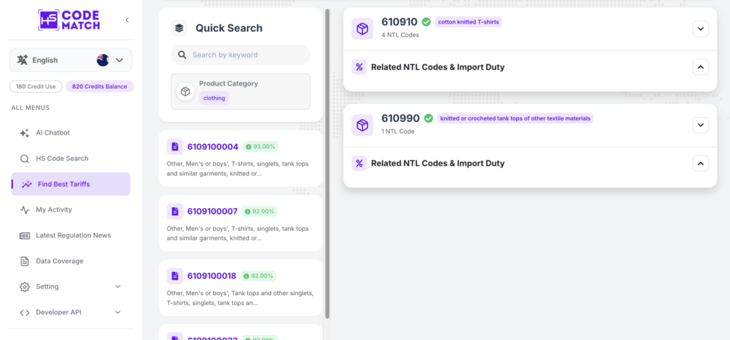The image size is (730, 340).
Task: Click the My Activity pulse icon
Action: 25,210
